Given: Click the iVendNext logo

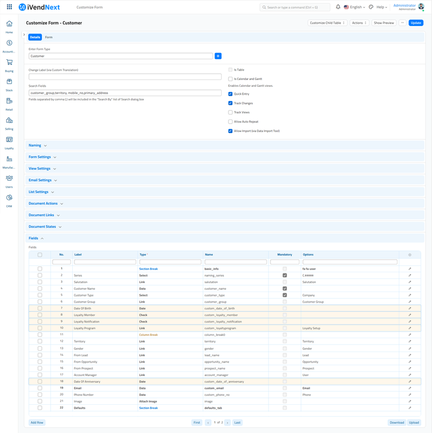Looking at the screenshot, I should (x=39, y=7).
